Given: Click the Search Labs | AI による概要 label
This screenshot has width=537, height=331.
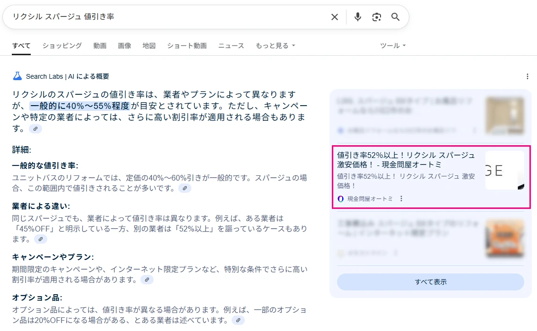Looking at the screenshot, I should (68, 76).
